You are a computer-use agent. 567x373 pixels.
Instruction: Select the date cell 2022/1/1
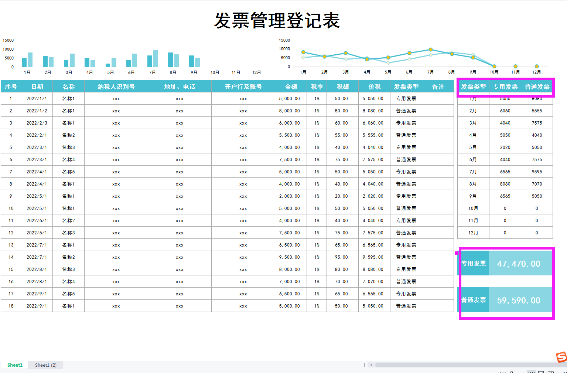click(x=37, y=99)
